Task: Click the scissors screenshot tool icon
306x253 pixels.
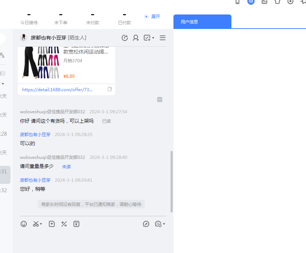Action: click(35, 224)
